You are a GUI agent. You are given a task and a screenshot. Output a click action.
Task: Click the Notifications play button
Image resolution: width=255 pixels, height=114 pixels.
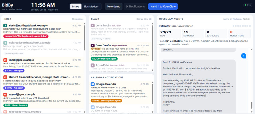[x=135, y=7]
